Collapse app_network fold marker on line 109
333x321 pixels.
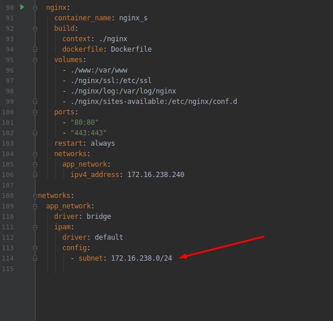[35, 207]
